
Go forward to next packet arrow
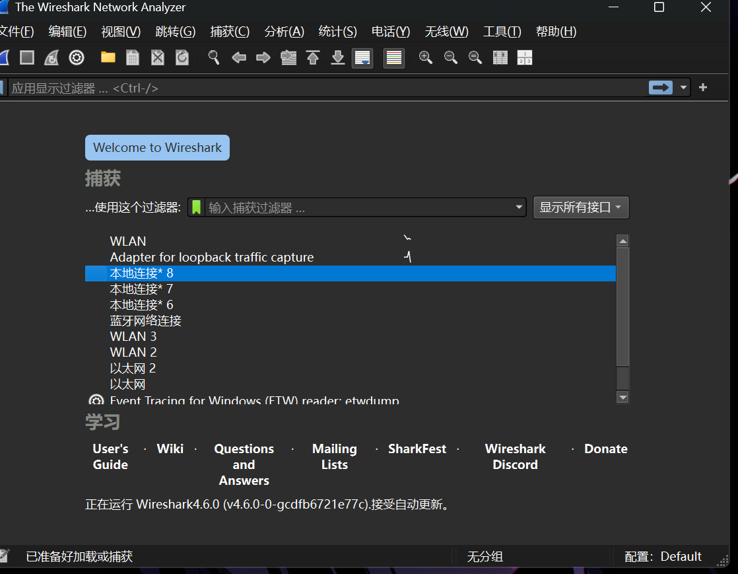pos(263,58)
